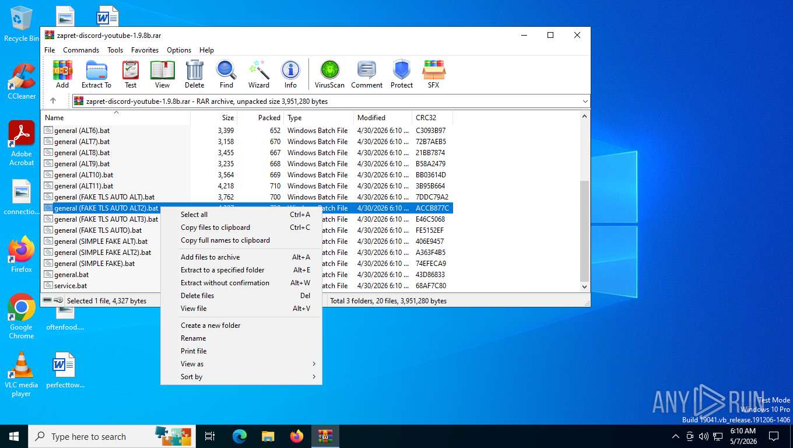Open VLC media player shortcut

(22, 374)
